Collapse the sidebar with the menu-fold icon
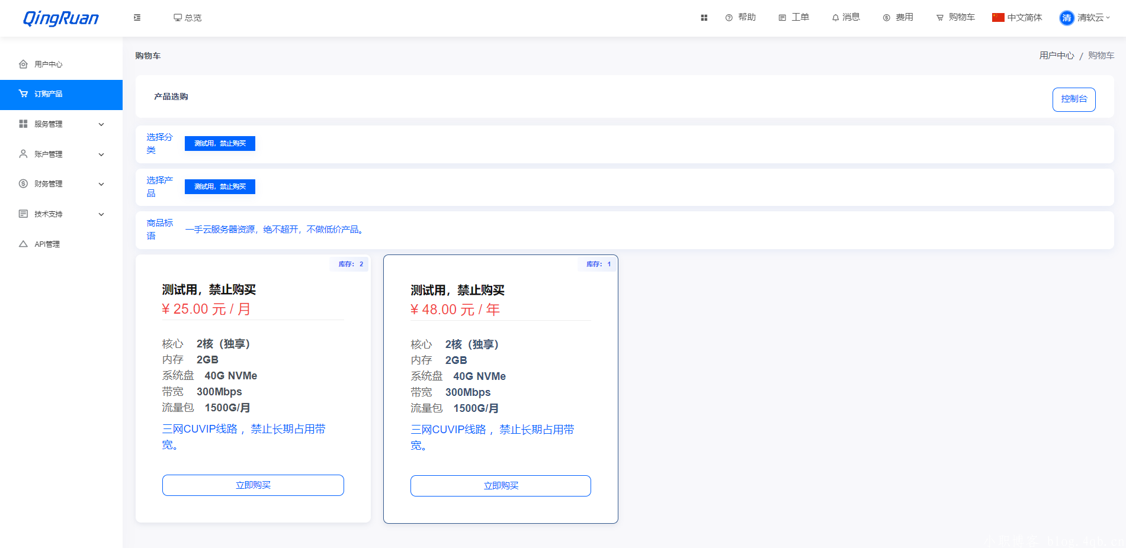This screenshot has width=1126, height=548. (137, 18)
